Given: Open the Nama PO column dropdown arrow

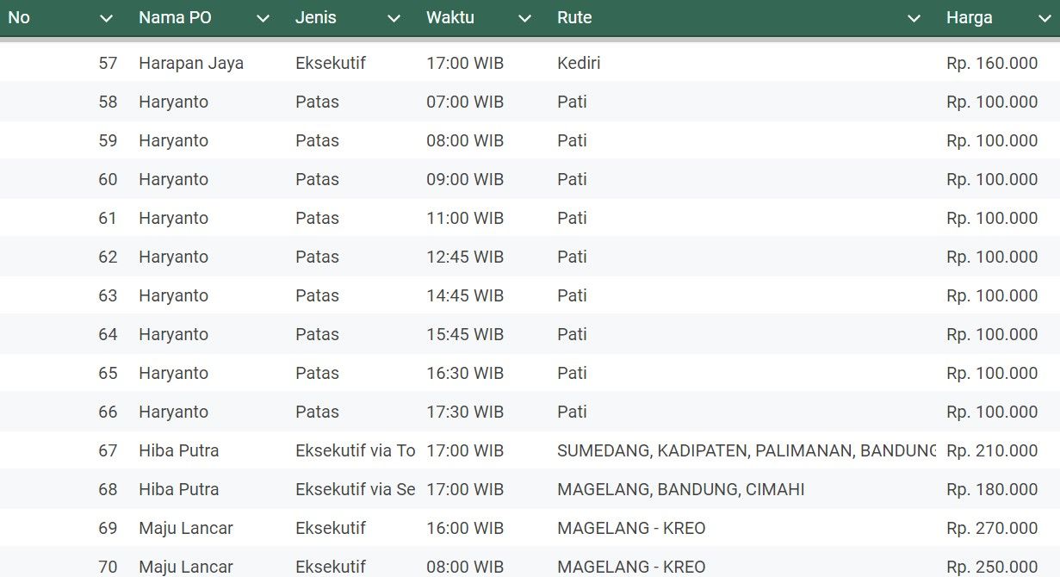Looking at the screenshot, I should (263, 18).
